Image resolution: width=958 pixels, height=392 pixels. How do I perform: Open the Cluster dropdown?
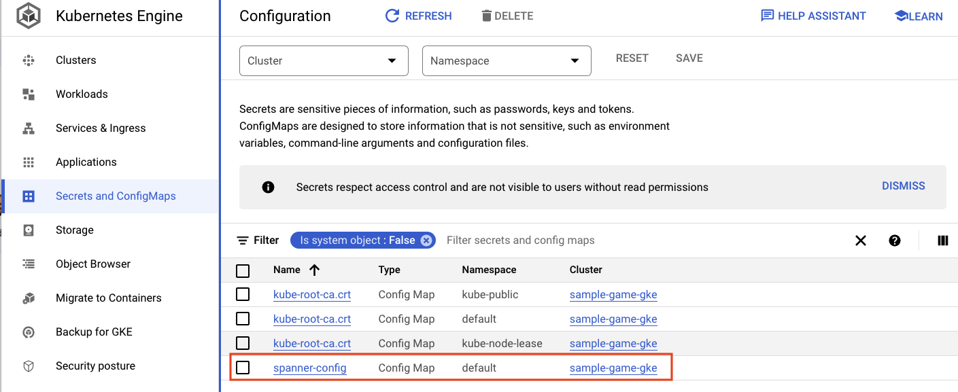(x=324, y=60)
